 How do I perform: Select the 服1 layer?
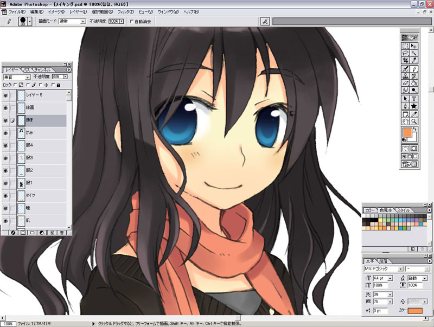[42, 183]
